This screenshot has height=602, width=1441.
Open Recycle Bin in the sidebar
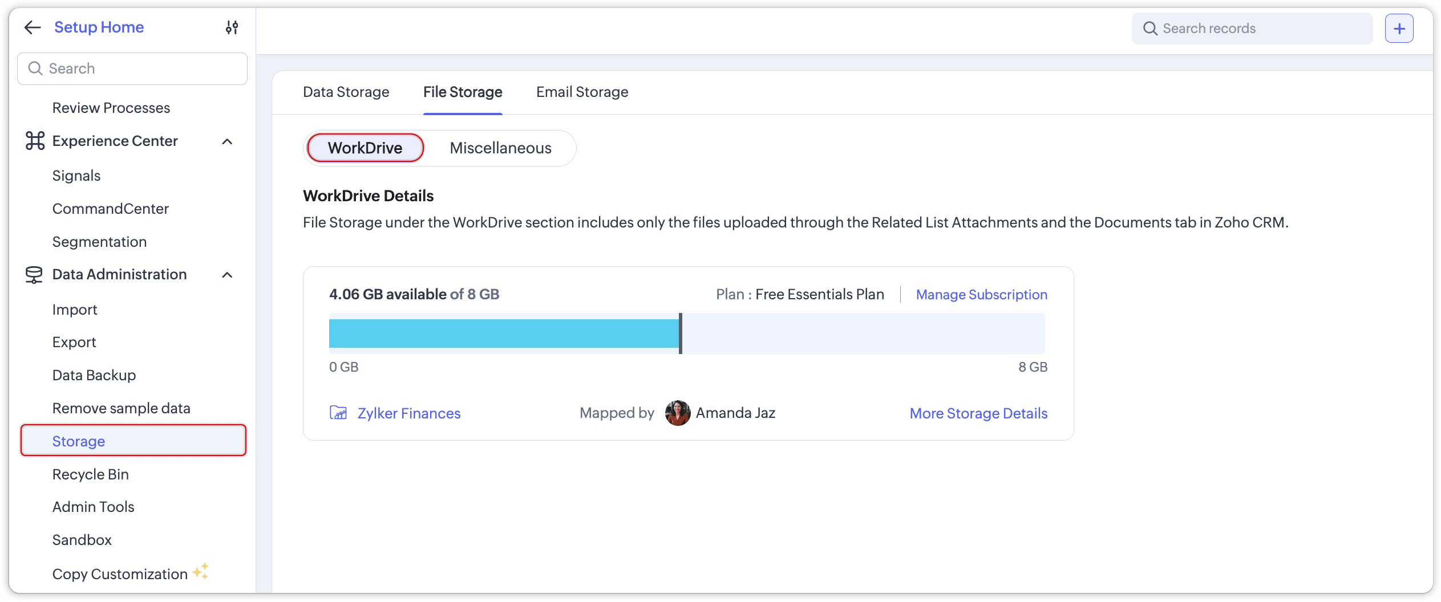coord(91,474)
